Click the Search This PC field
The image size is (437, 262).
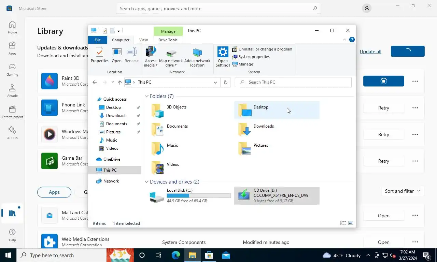click(x=293, y=82)
